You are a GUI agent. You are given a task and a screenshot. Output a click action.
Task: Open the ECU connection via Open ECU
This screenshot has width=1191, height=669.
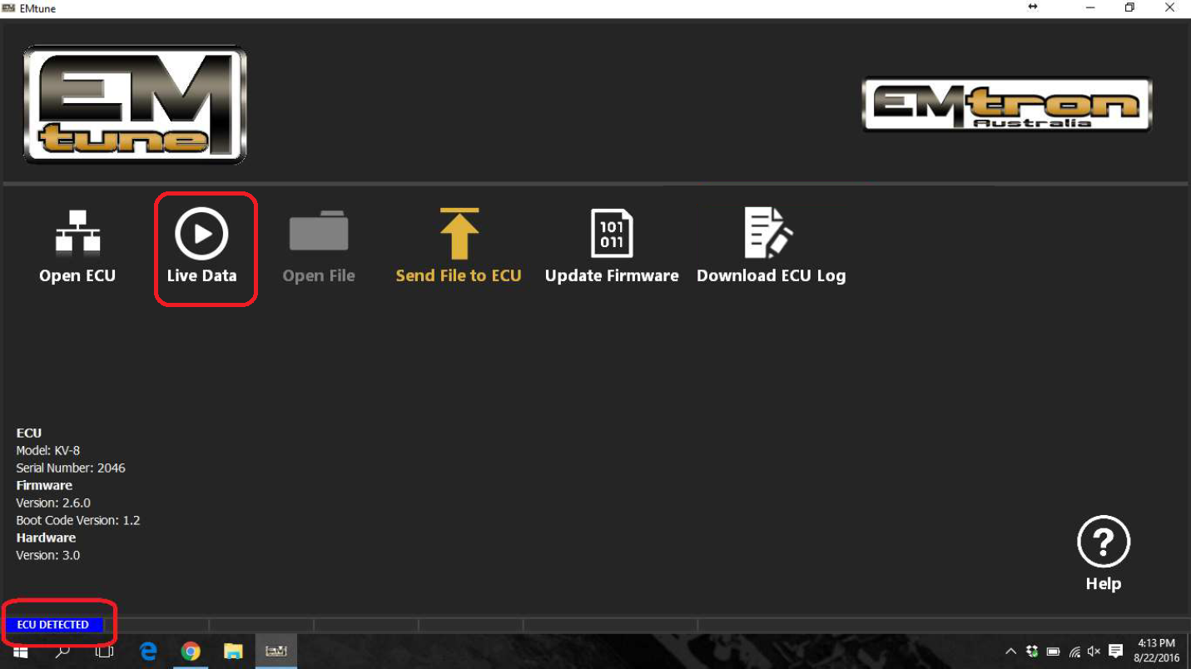(77, 245)
